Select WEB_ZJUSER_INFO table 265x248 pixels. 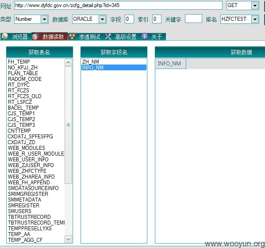[x=31, y=165]
